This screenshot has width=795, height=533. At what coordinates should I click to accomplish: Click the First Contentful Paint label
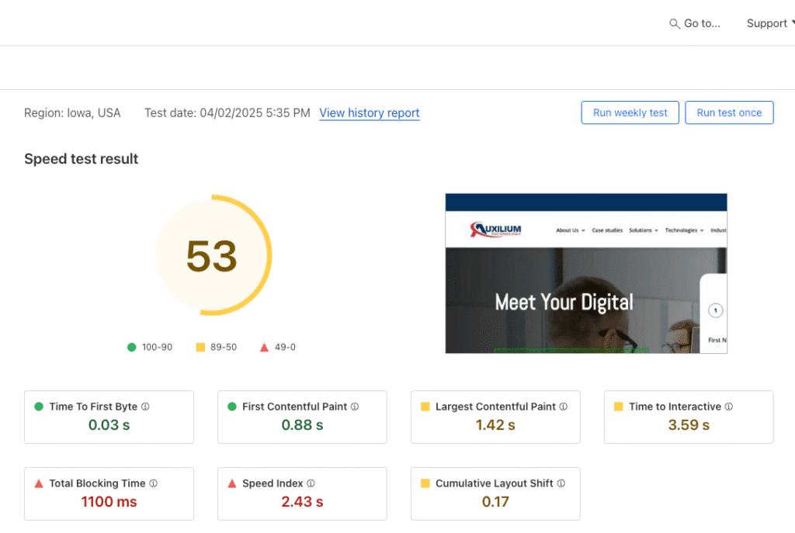pyautogui.click(x=294, y=407)
